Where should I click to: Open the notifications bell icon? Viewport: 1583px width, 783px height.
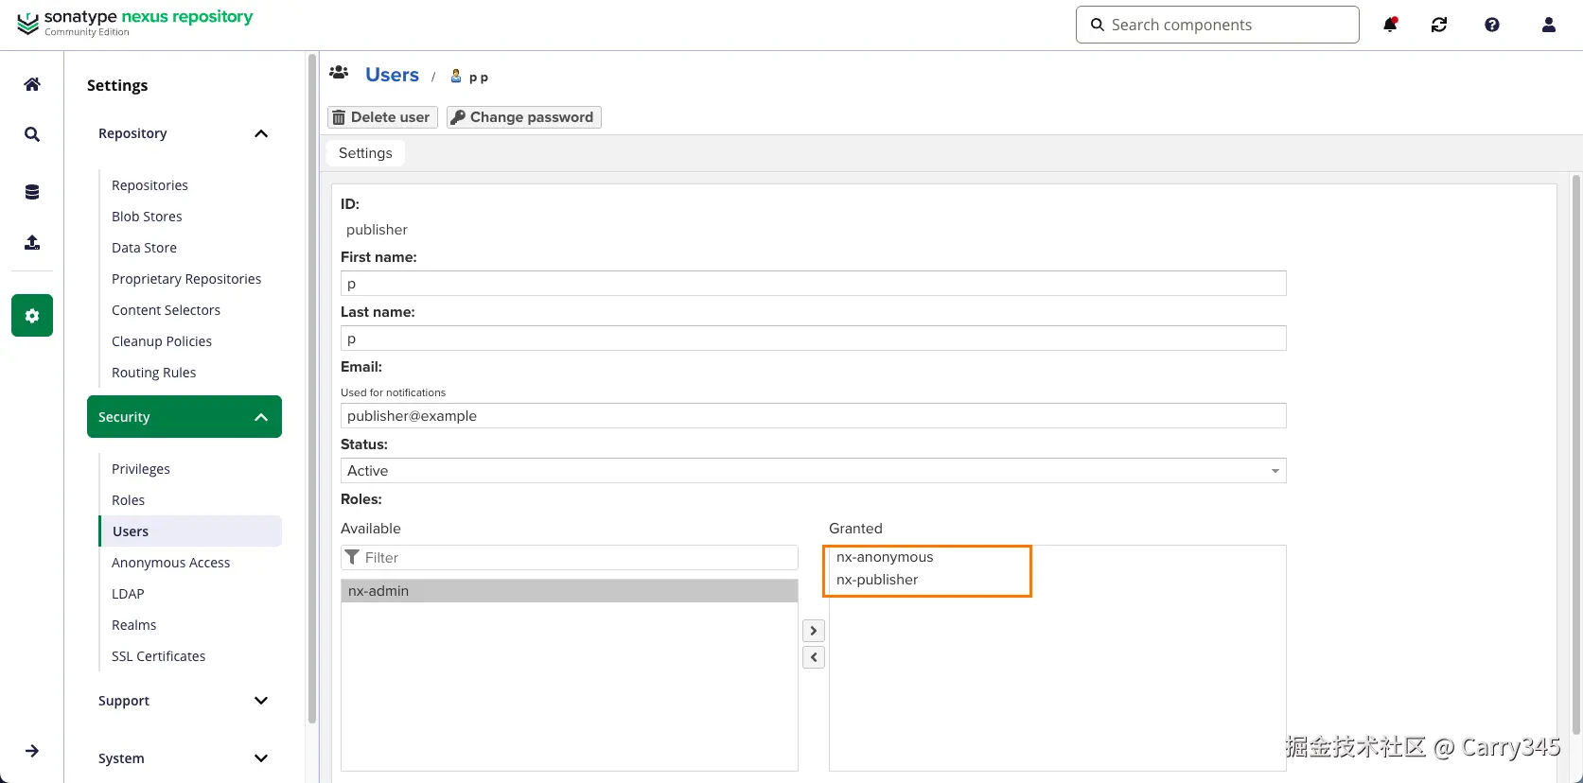point(1390,26)
